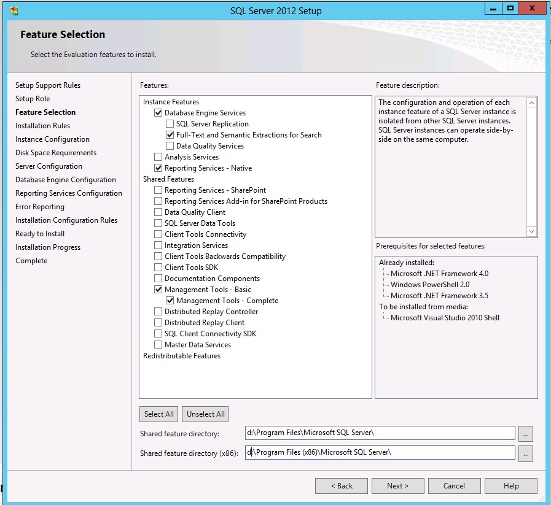Tick the Master Data Services checkbox
The image size is (551, 505).
(x=158, y=345)
